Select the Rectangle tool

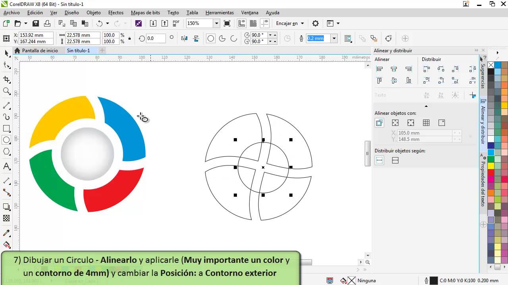(6, 129)
